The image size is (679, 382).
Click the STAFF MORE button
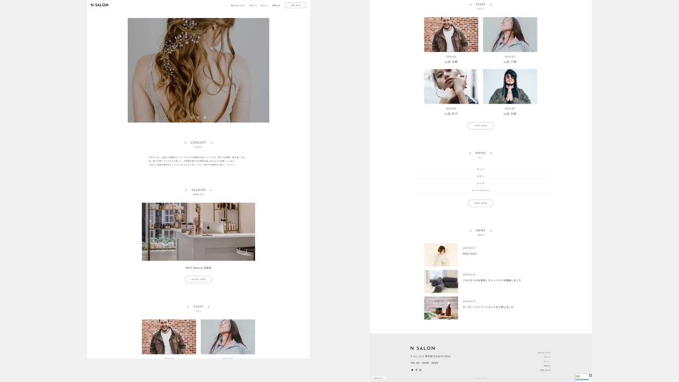point(480,126)
